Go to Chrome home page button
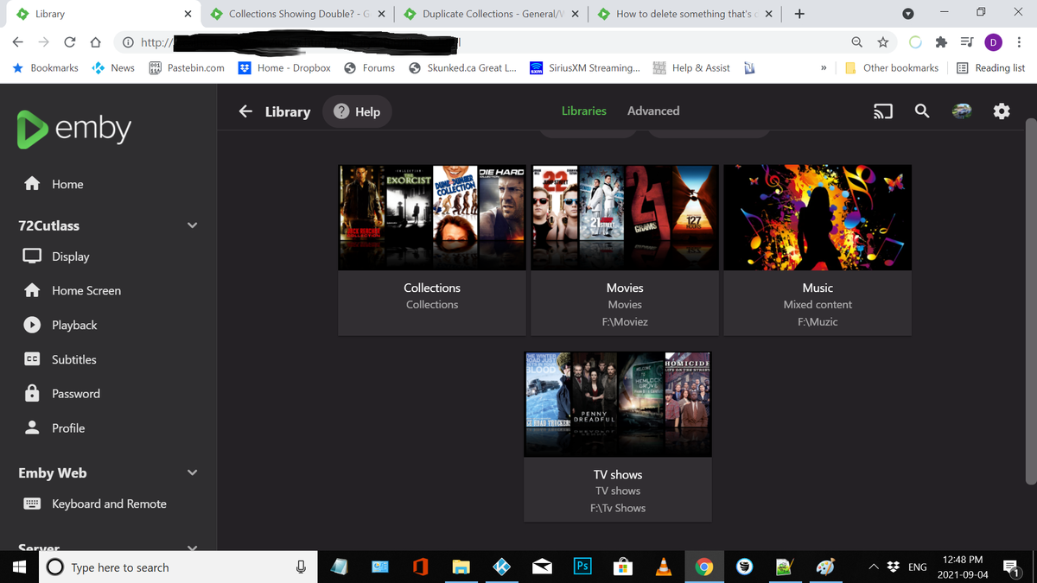1037x583 pixels. [x=96, y=42]
